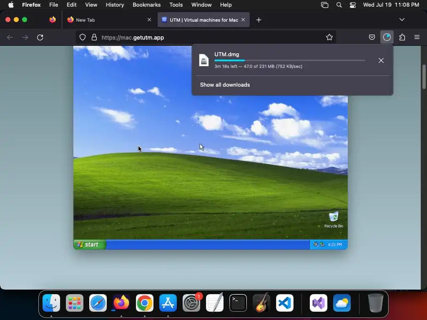Open the Window menu
Image resolution: width=427 pixels, height=320 pixels.
point(201,5)
